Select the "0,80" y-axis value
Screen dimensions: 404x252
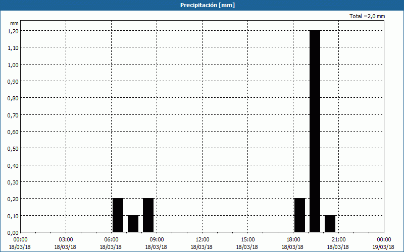click(x=13, y=98)
